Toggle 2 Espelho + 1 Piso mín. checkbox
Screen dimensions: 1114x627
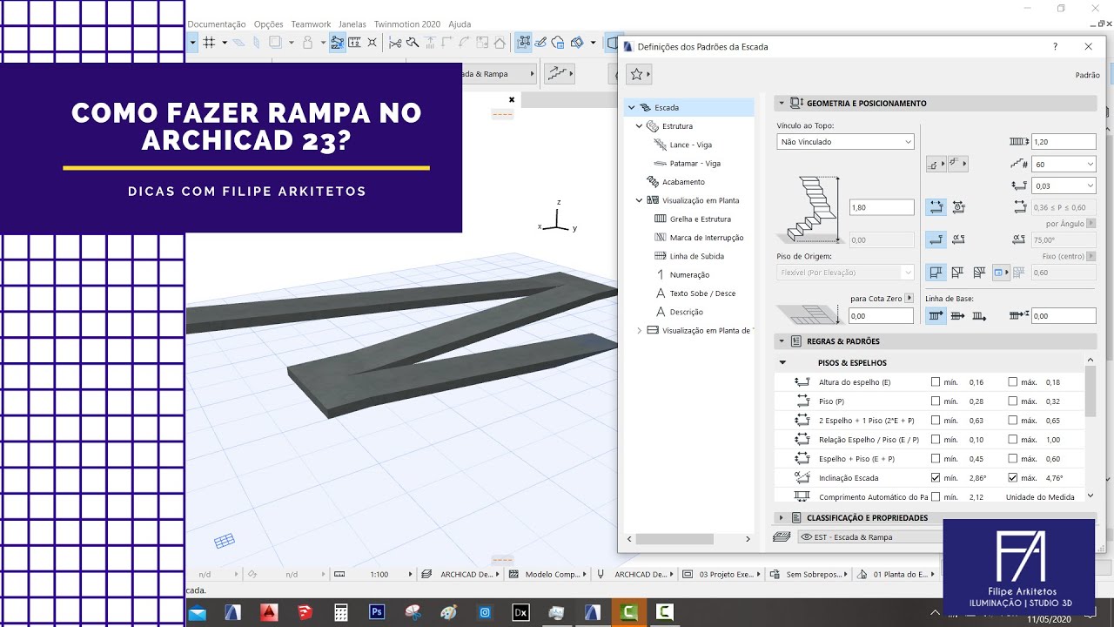pyautogui.click(x=936, y=421)
